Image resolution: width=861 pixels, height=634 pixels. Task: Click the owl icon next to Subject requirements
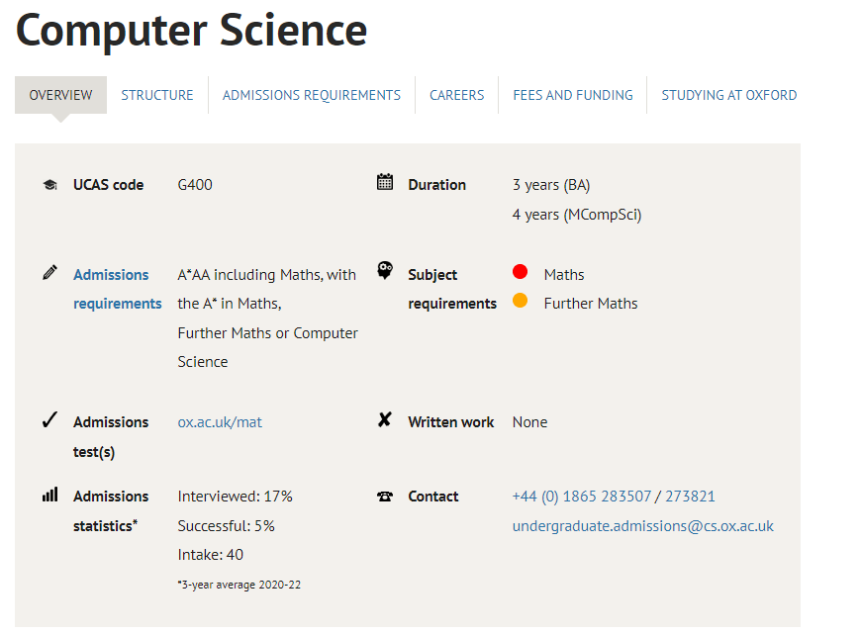385,271
